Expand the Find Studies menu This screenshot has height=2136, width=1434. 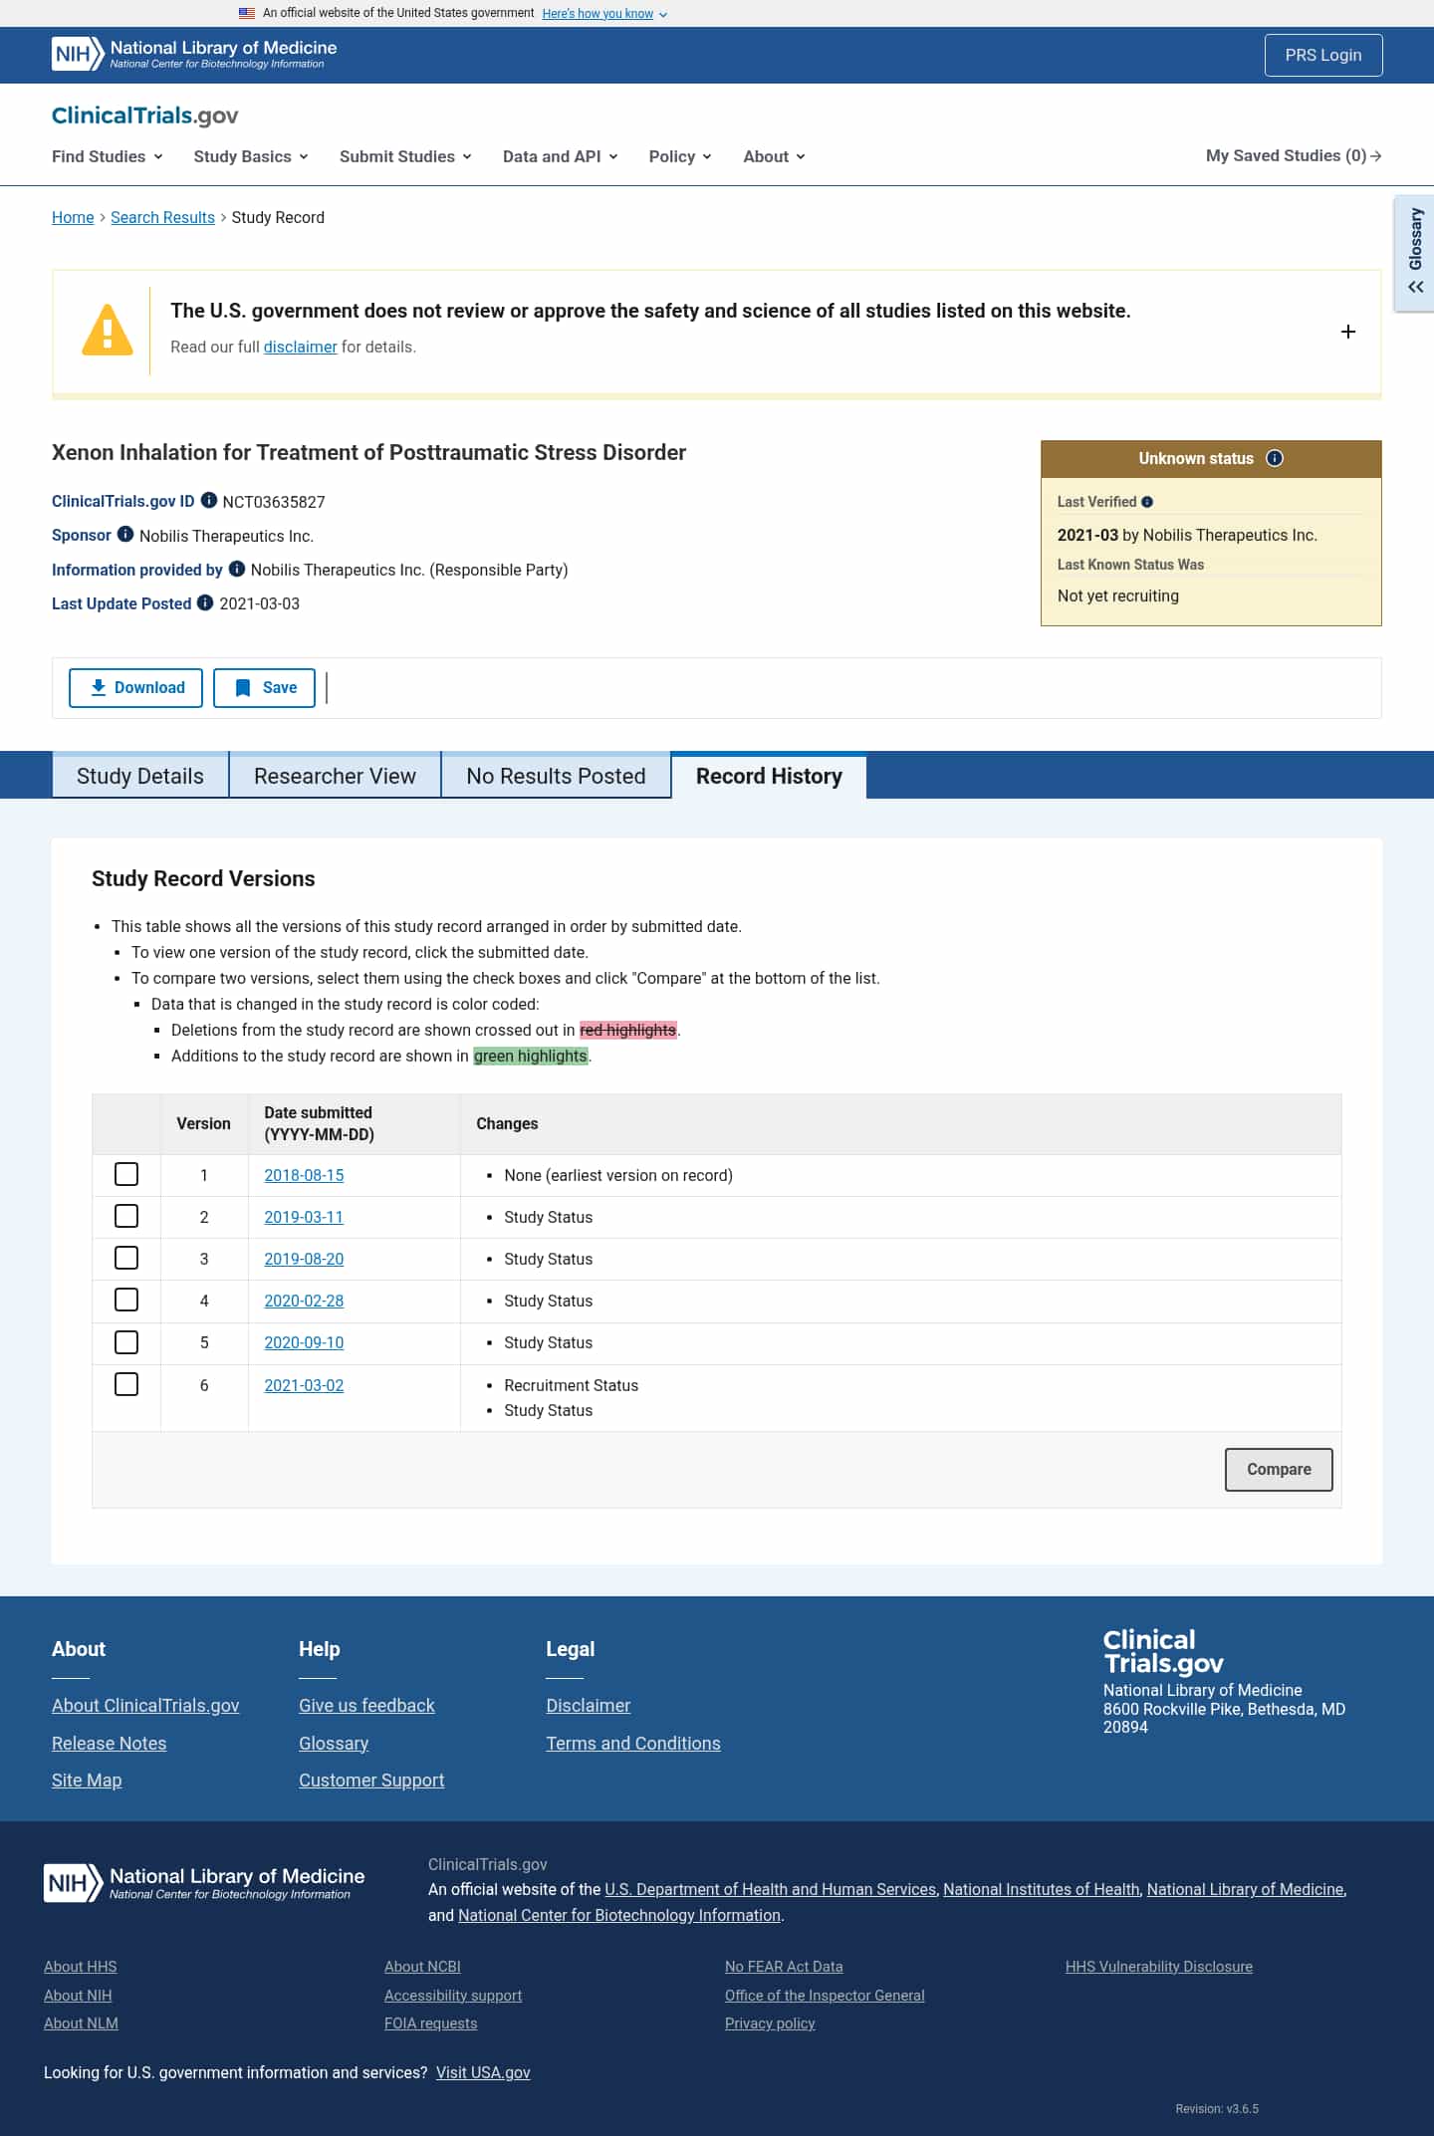pyautogui.click(x=108, y=156)
